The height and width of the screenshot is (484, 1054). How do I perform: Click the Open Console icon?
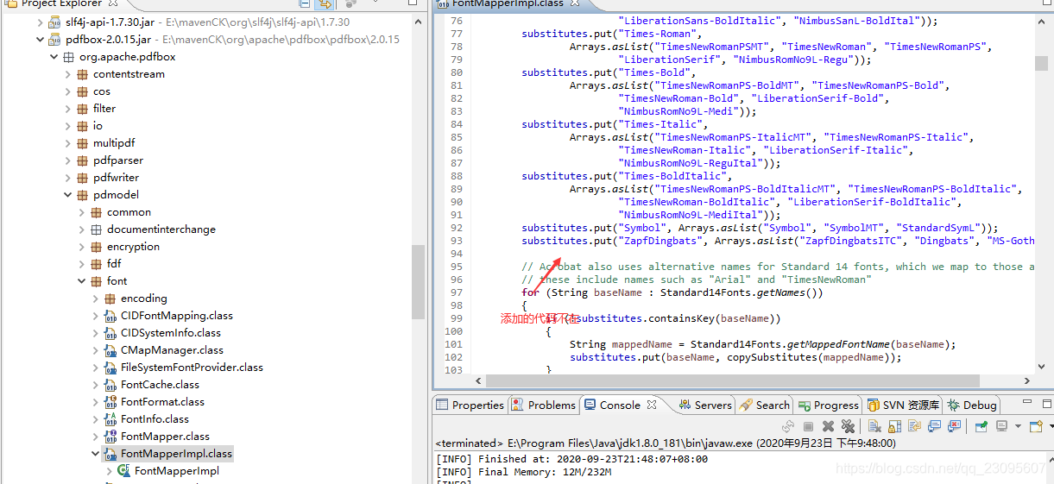click(1038, 426)
